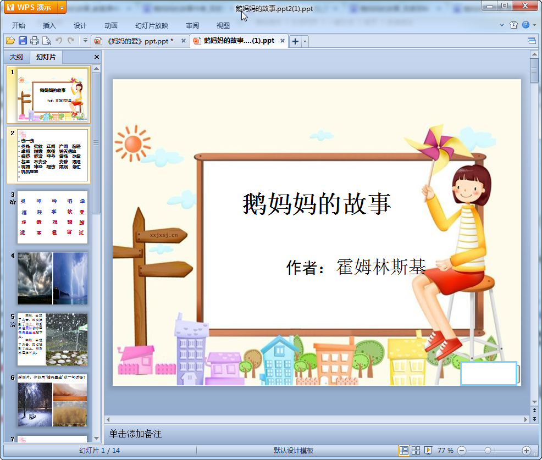Switch to the 大纲 outline tab

click(16, 57)
